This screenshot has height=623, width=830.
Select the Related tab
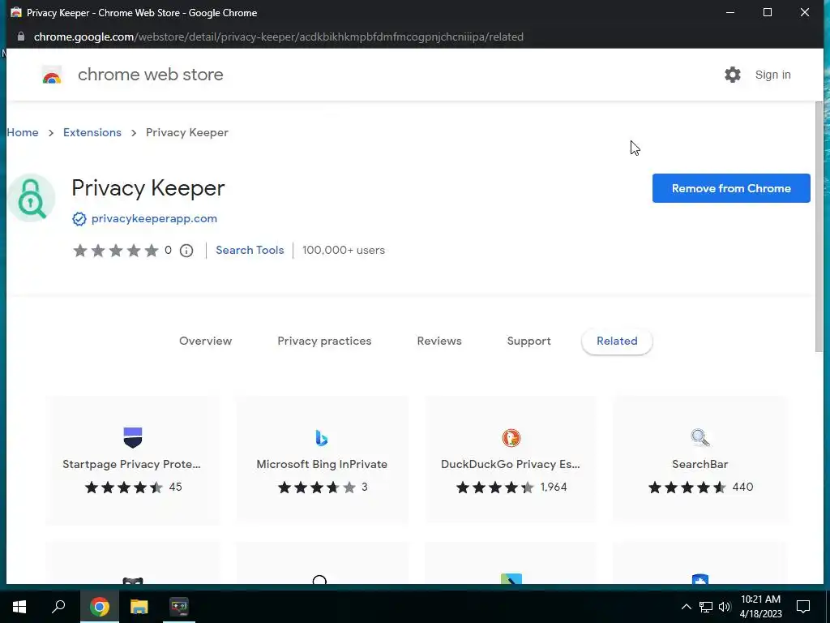[617, 342]
